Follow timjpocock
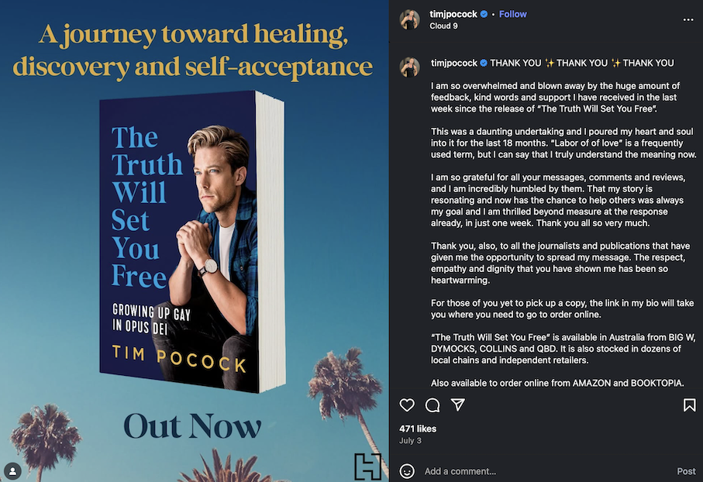 [x=513, y=15]
